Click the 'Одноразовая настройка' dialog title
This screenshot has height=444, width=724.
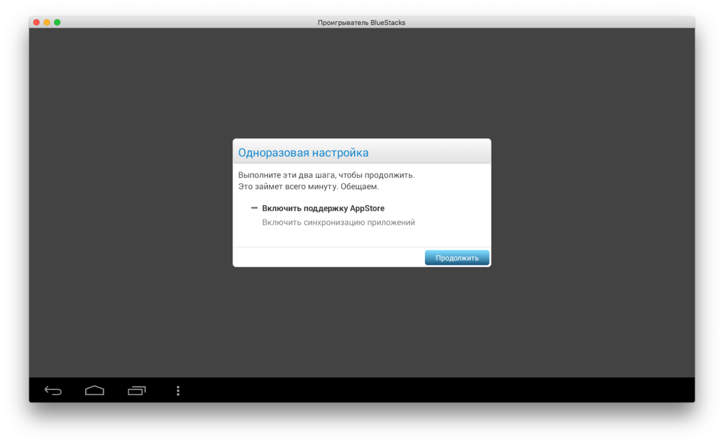point(304,152)
